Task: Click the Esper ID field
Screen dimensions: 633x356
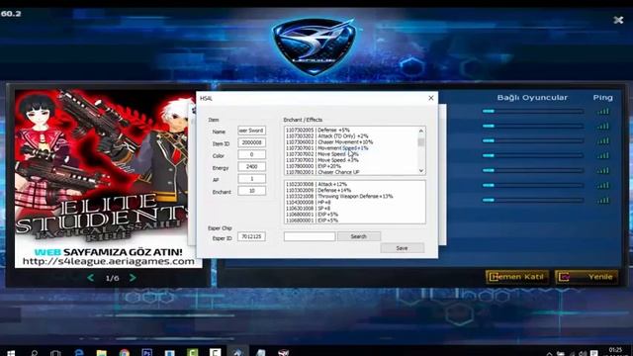Action: click(251, 236)
